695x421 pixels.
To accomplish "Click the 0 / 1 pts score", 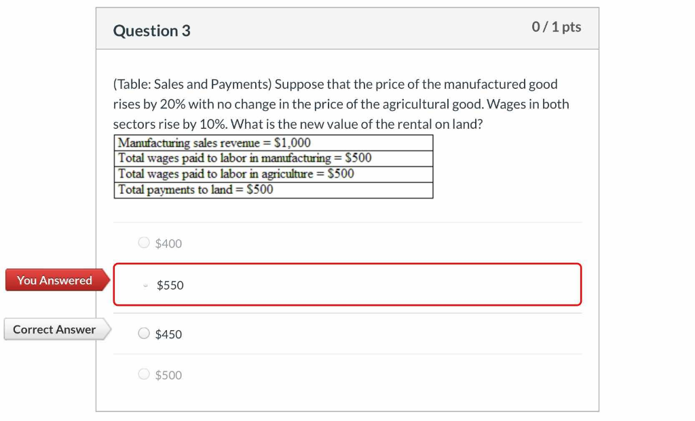I will [555, 27].
